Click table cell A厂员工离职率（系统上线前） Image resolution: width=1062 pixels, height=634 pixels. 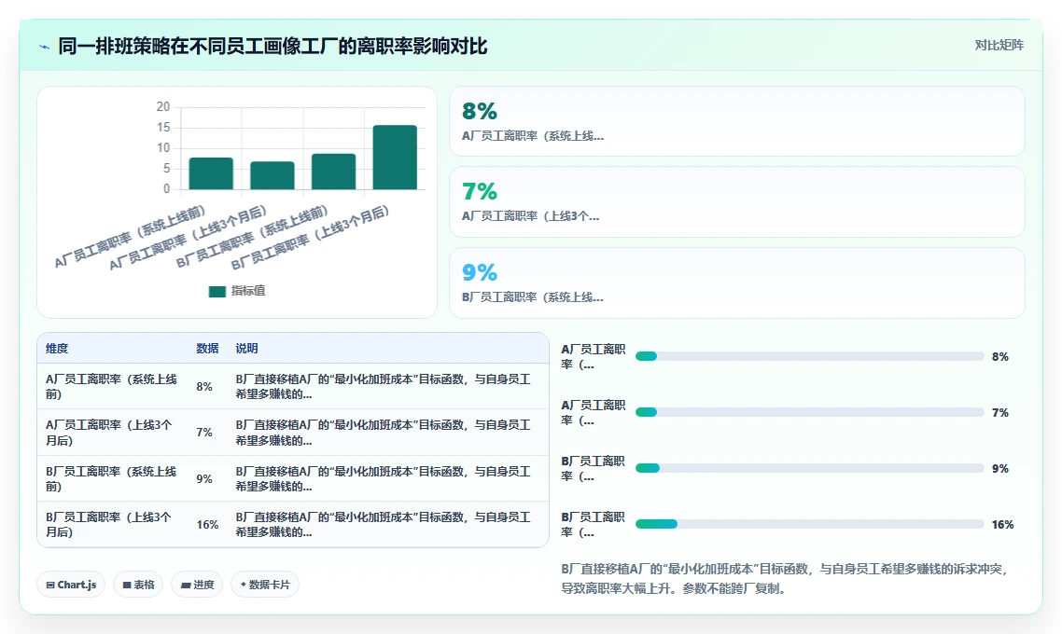[112, 386]
